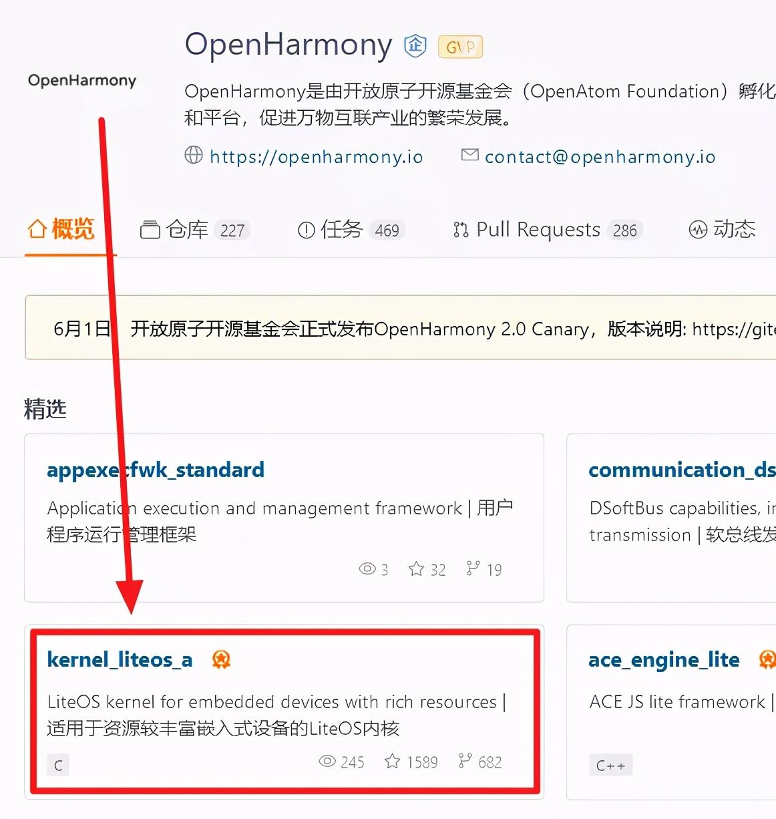Viewport: 776px width, 819px height.
Task: Click the Application execution and management framework description
Action: [x=280, y=521]
